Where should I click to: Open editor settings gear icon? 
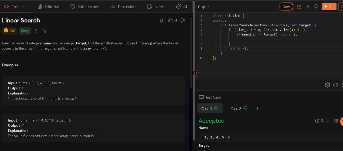[x=327, y=85]
